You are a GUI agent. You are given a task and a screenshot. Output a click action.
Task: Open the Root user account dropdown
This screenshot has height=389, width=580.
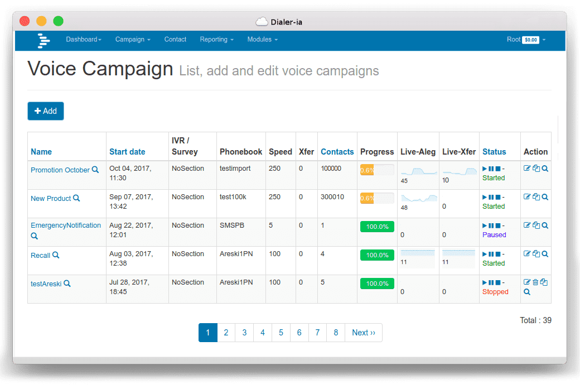tap(526, 40)
